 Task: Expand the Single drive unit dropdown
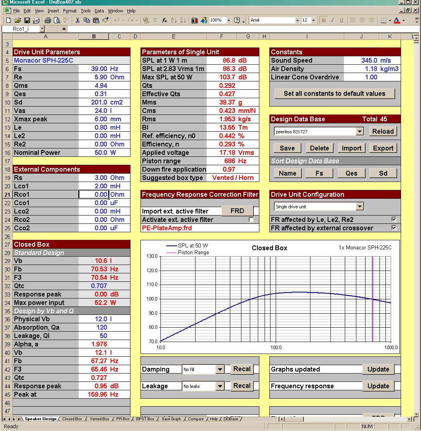point(360,206)
